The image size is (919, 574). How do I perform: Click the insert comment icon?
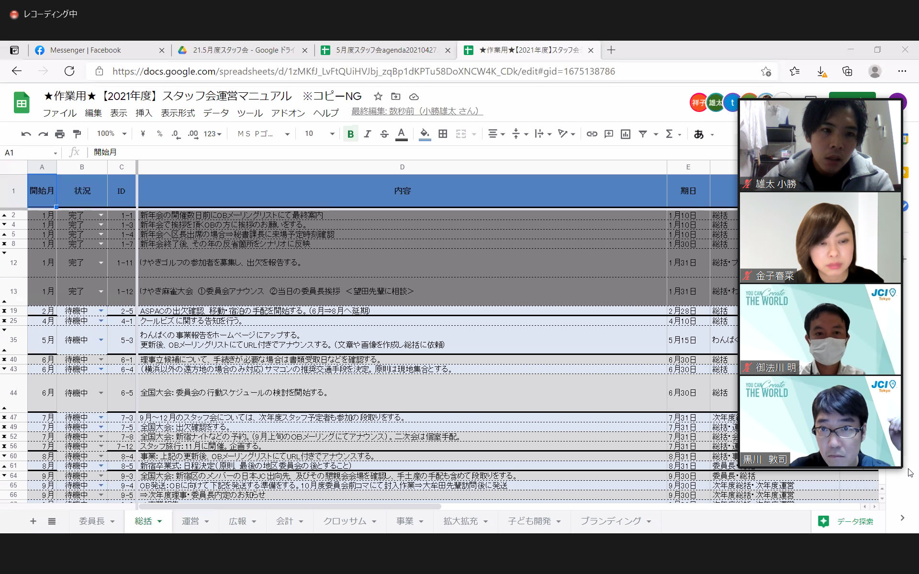click(x=608, y=134)
